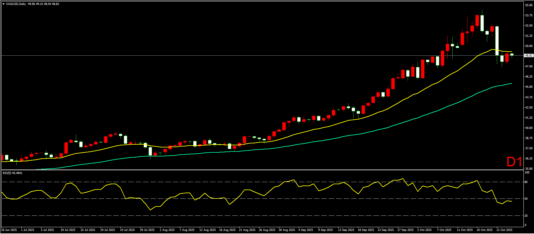The height and width of the screenshot is (234, 534).
Task: Click the RSI 50 scale value
Action: pos(526,199)
